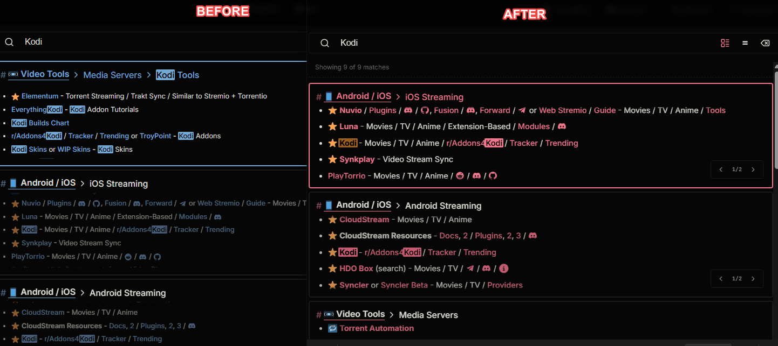The width and height of the screenshot is (778, 346).
Task: Open PlayTorrio Reddit icon in AFTER panel
Action: [x=460, y=176]
